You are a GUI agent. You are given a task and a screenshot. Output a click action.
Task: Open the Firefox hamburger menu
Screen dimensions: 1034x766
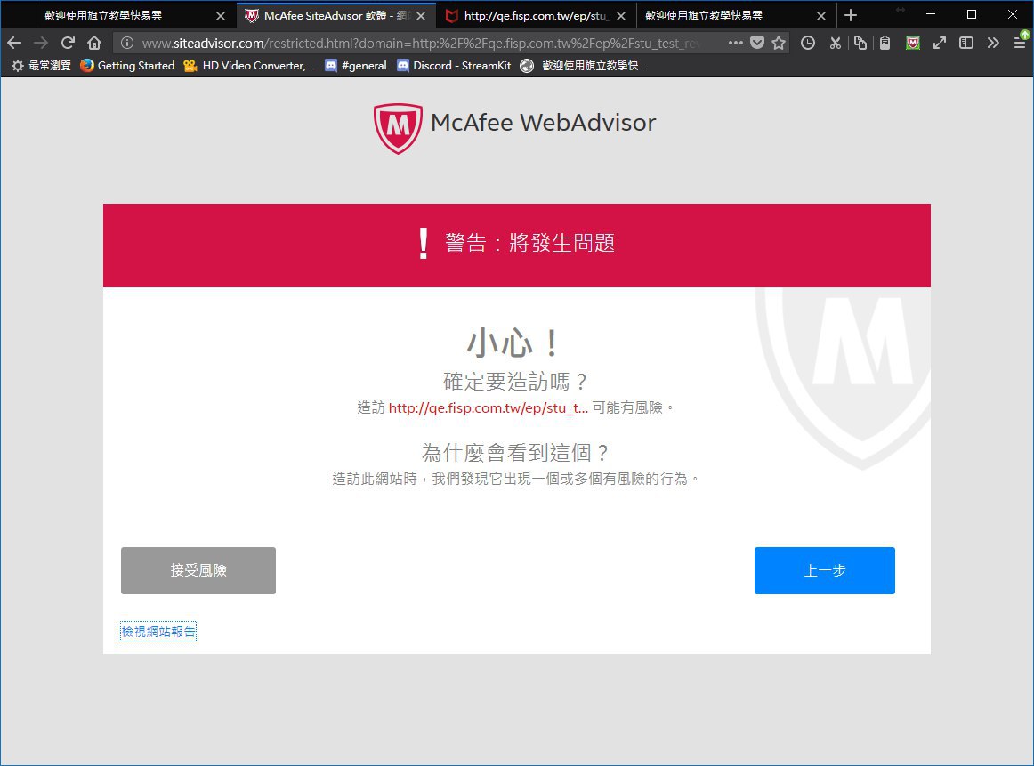tap(1020, 43)
